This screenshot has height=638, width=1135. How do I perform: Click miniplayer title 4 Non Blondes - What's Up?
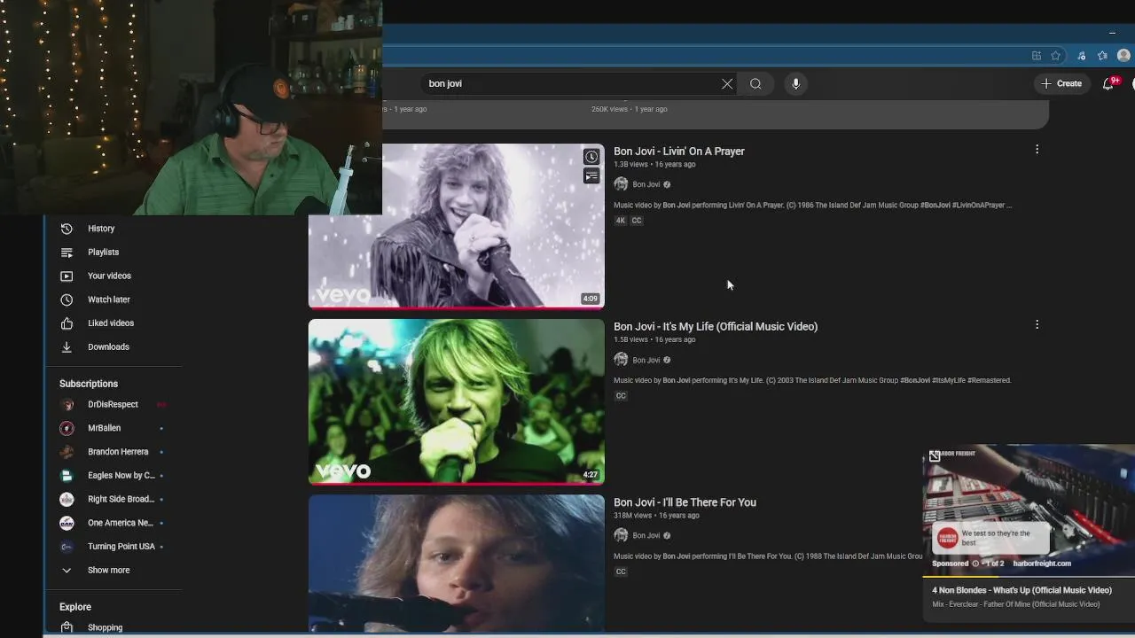tap(1021, 590)
